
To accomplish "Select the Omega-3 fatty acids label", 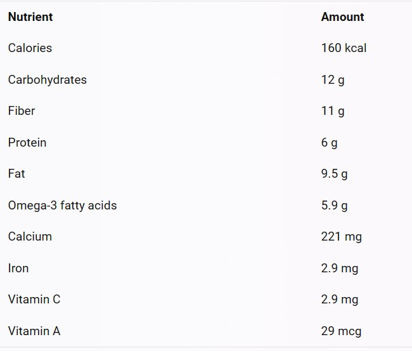I will [63, 205].
